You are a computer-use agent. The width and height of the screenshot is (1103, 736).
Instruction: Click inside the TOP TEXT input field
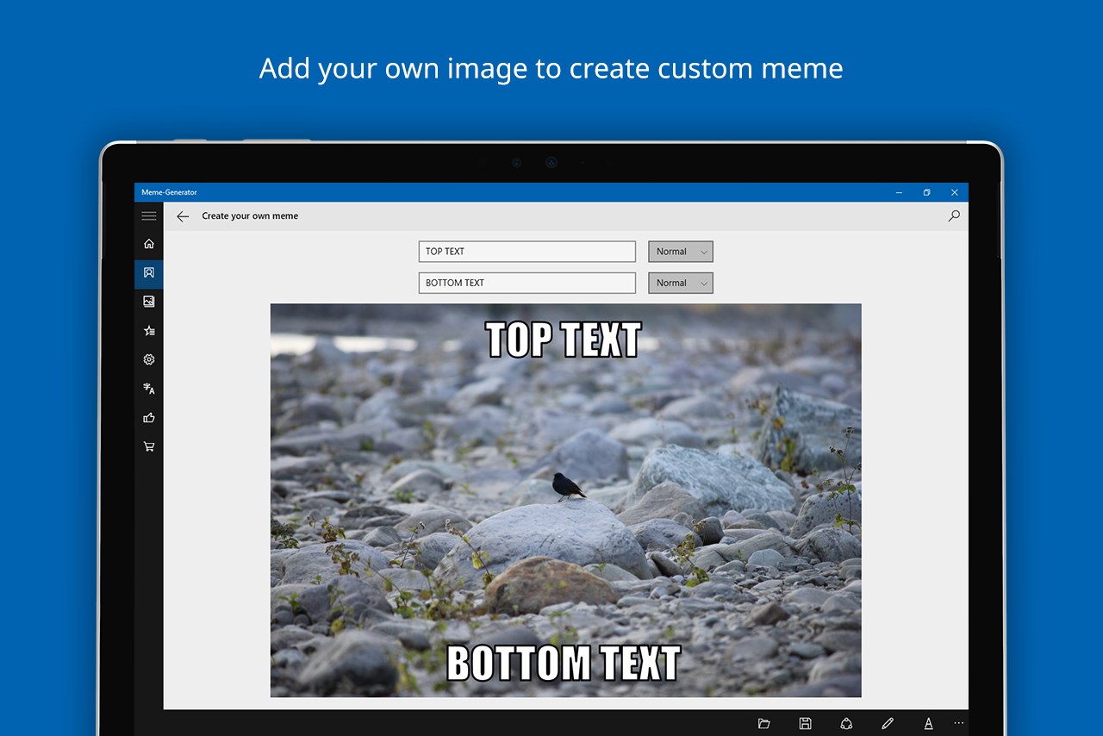526,251
